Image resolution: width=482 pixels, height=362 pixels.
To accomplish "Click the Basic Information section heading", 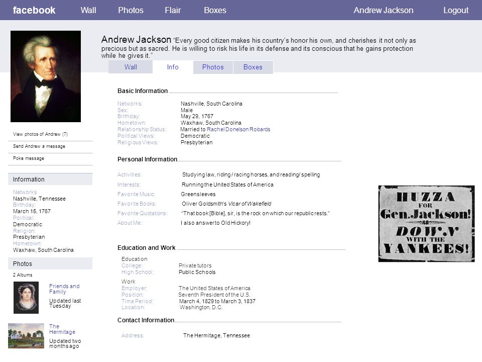I will click(x=142, y=91).
